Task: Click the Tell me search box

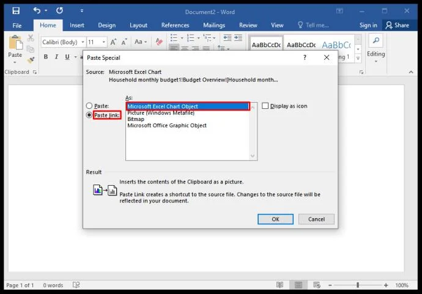Action: pyautogui.click(x=313, y=25)
